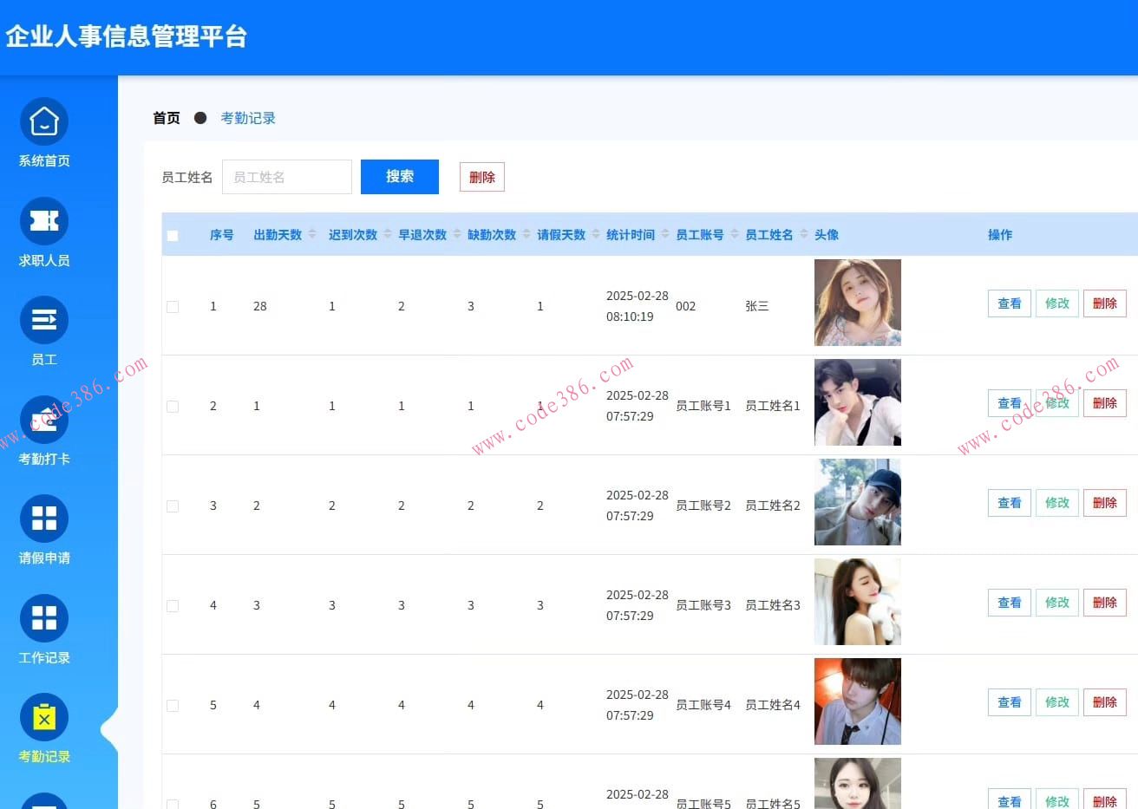The height and width of the screenshot is (809, 1138).
Task: Open 首页 from the breadcrumb
Action: [x=166, y=118]
